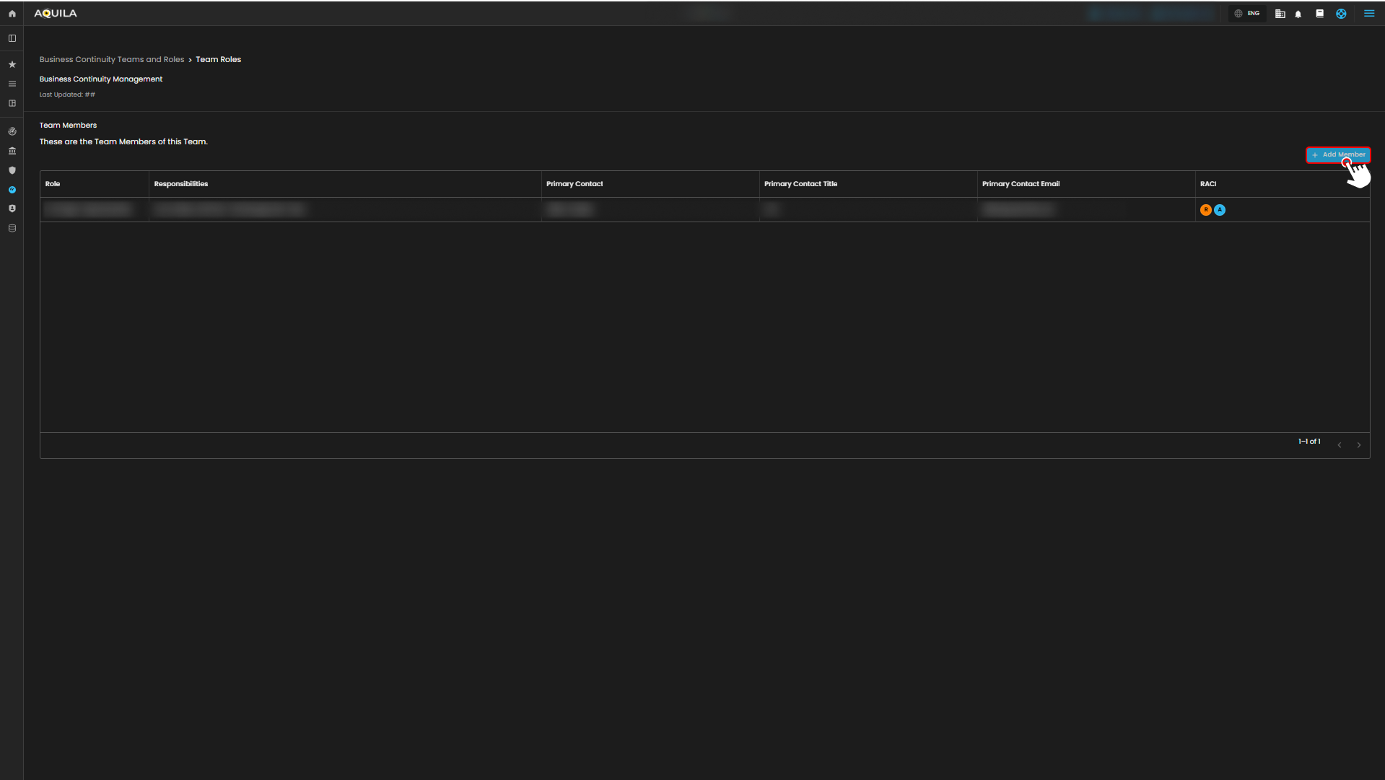This screenshot has height=780, width=1385.
Task: Go to next page of table
Action: tap(1358, 445)
